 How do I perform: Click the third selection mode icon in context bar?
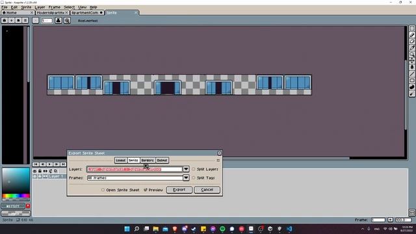click(x=18, y=20)
